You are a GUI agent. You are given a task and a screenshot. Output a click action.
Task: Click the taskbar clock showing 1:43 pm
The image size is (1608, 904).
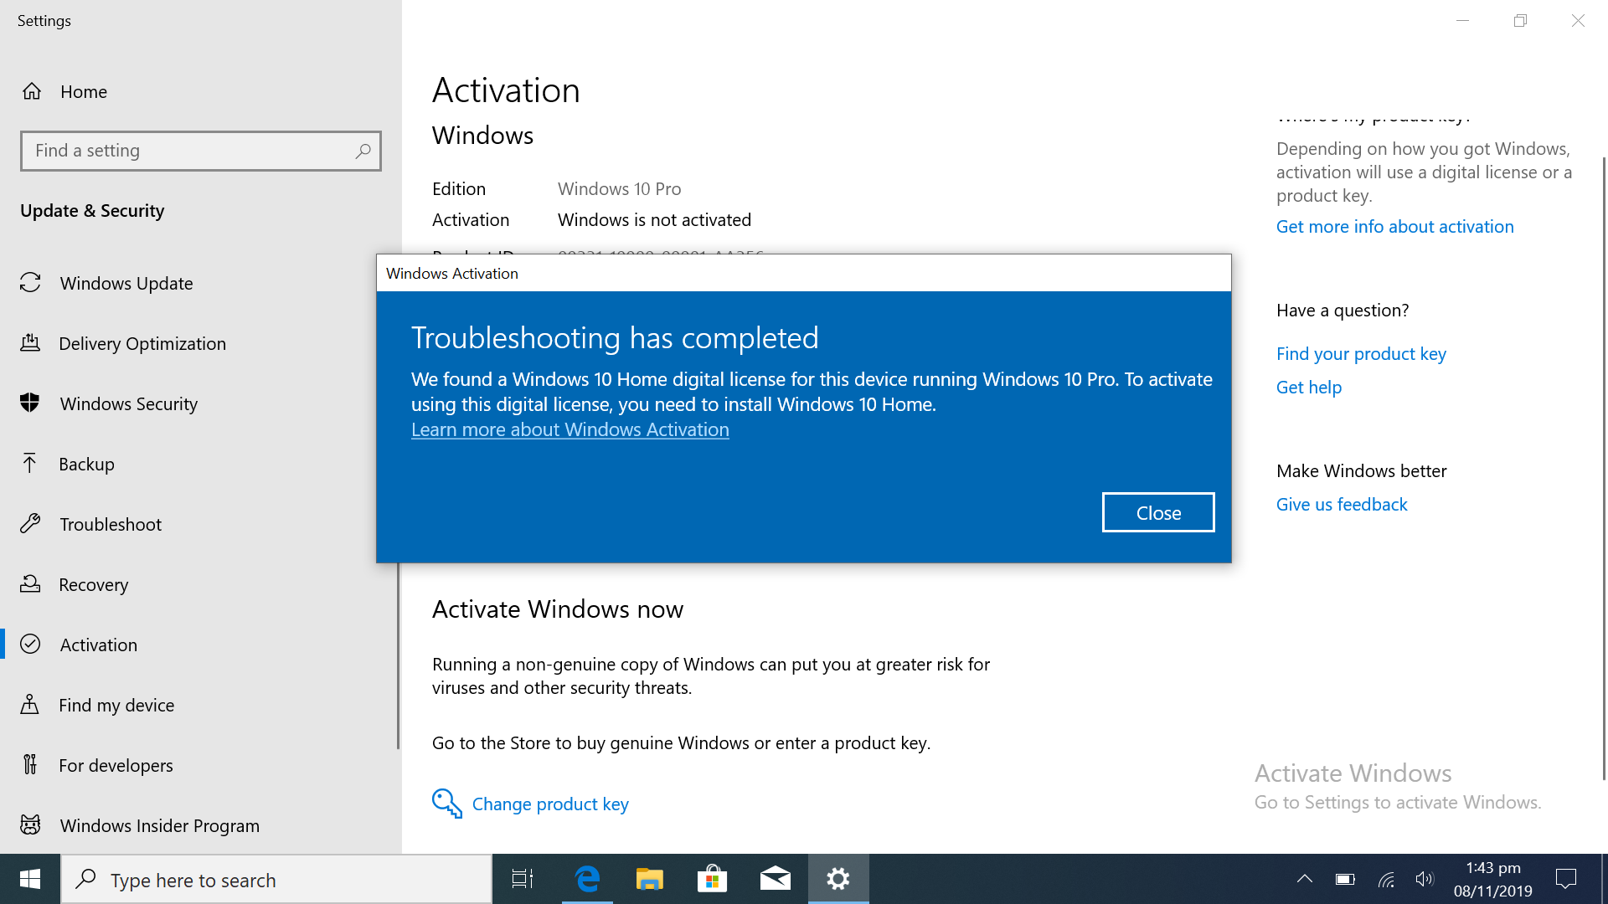click(1492, 879)
